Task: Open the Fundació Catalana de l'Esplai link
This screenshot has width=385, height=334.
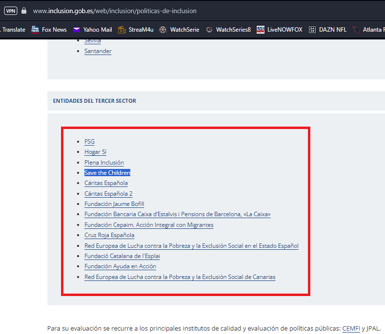Action: pyautogui.click(x=122, y=256)
